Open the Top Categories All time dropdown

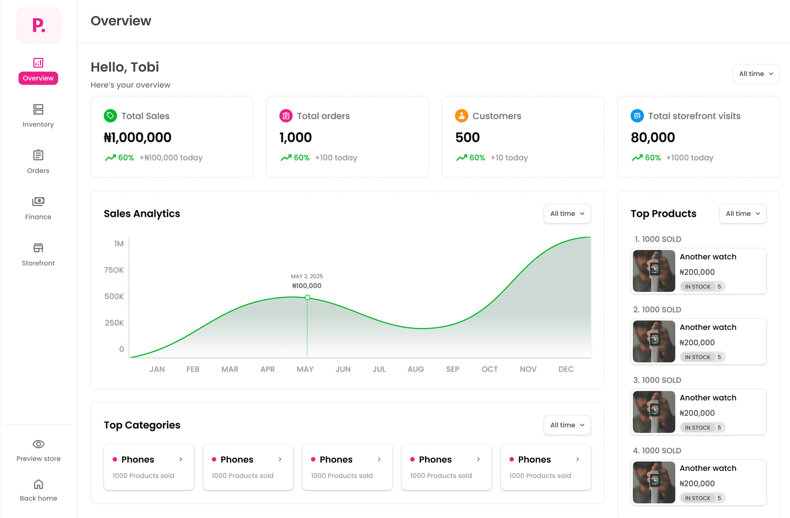tap(567, 425)
